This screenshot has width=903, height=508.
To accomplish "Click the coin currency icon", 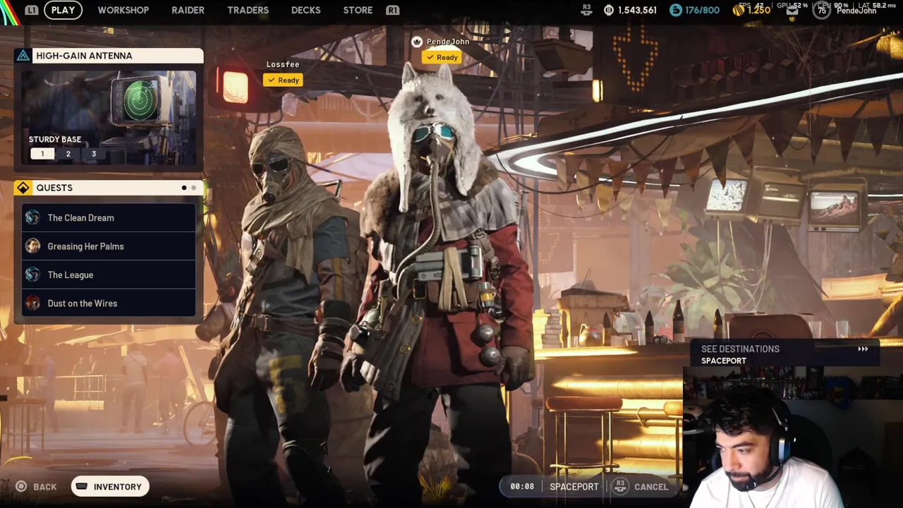I will 609,10.
